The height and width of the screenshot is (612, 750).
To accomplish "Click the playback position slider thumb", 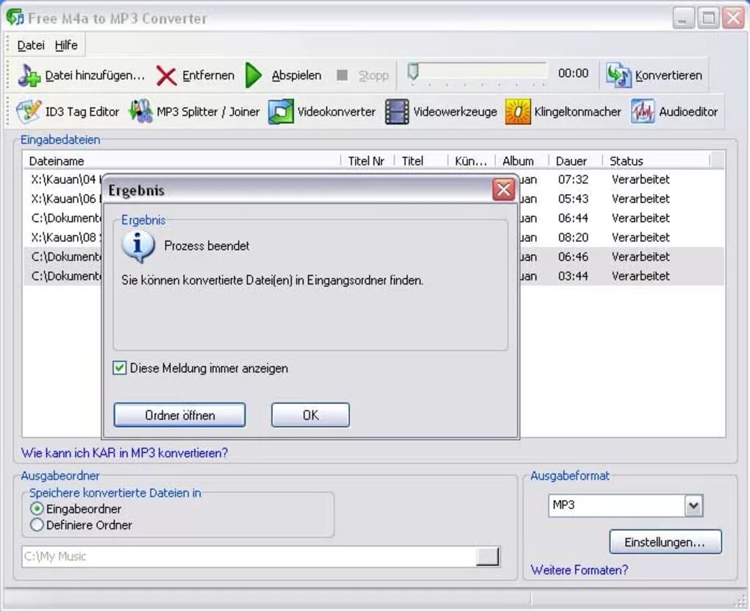I will point(413,72).
